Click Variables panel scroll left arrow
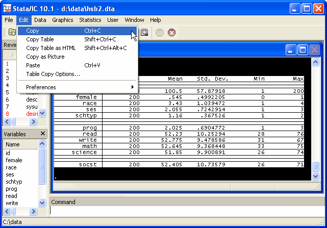 pyautogui.click(x=7, y=211)
